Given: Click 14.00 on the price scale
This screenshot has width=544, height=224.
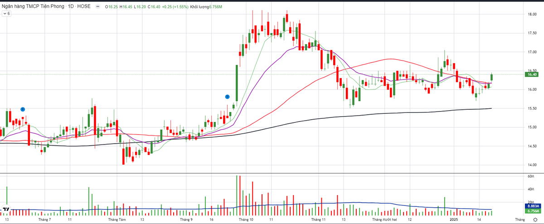Looking at the screenshot, I should click(531, 165).
